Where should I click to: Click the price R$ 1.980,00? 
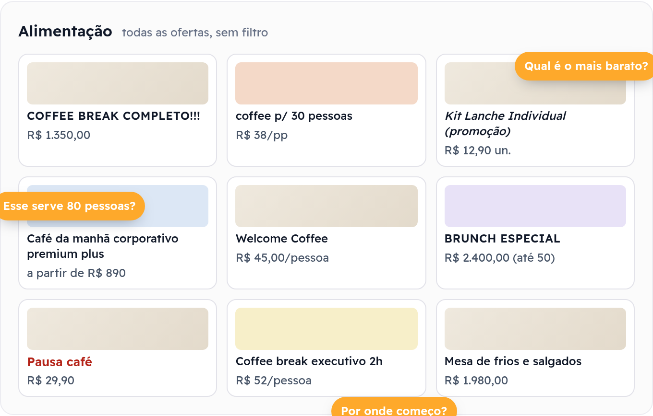[x=476, y=381]
